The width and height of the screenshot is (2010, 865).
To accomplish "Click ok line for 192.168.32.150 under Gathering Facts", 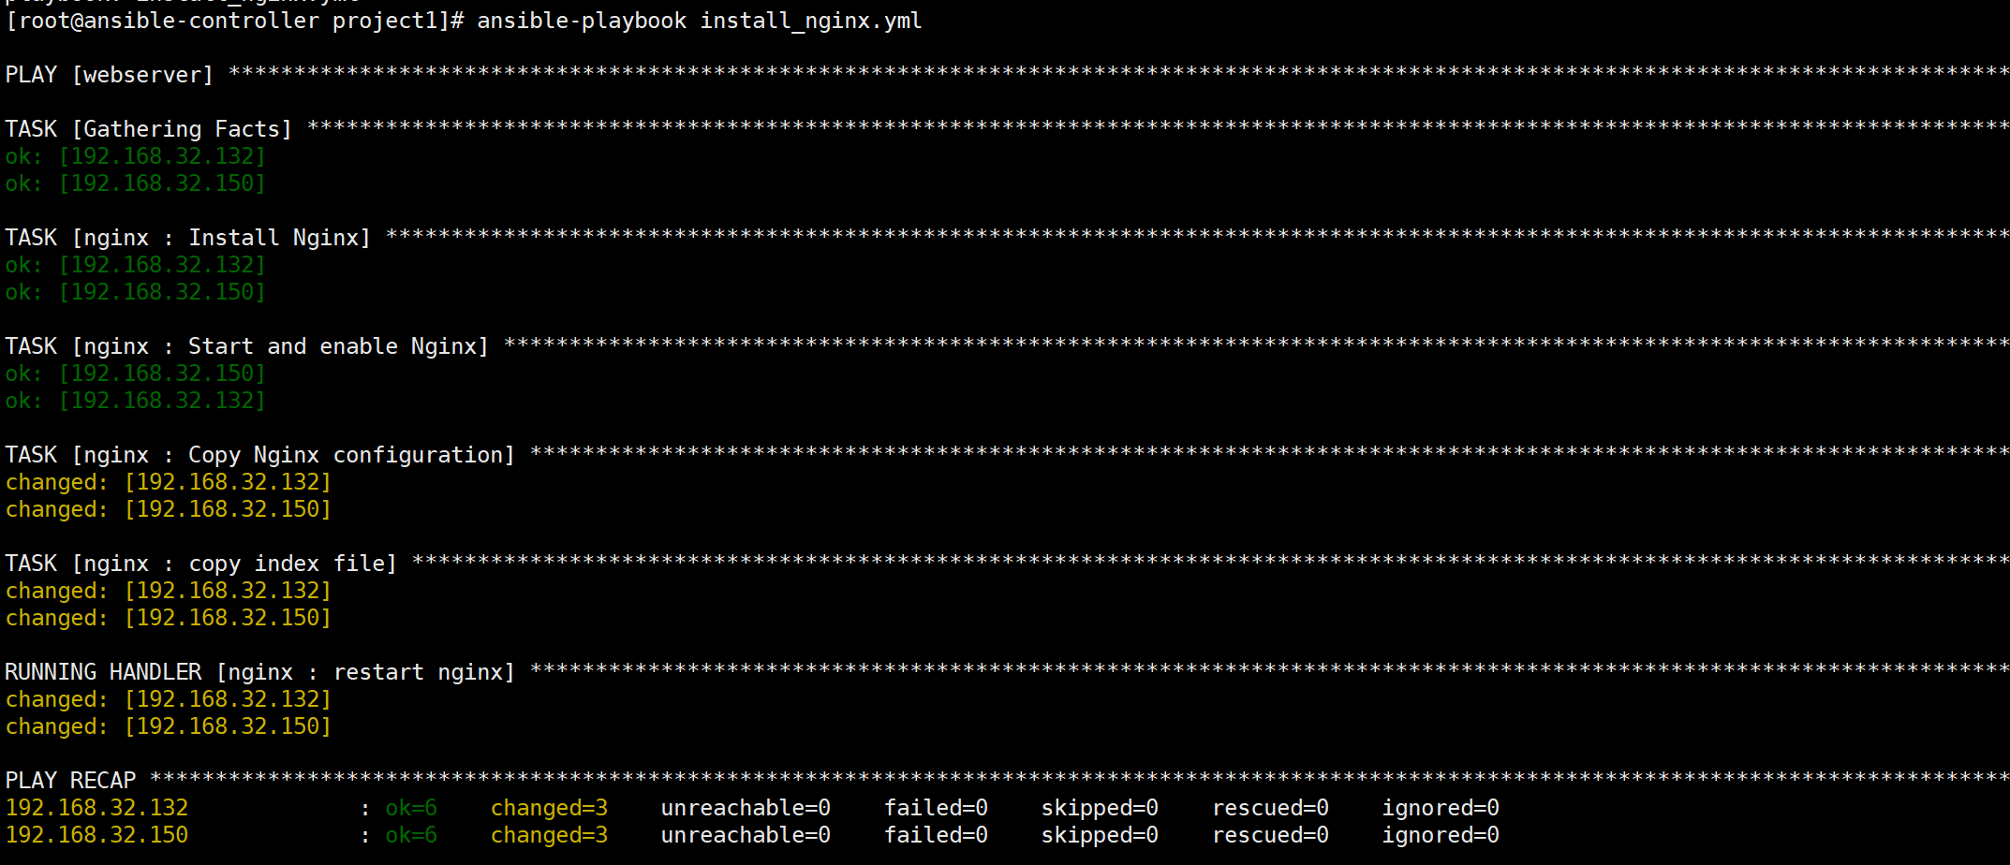I will pos(136,183).
